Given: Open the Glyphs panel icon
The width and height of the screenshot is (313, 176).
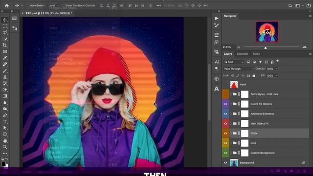Looking at the screenshot, I should [x=217, y=89].
